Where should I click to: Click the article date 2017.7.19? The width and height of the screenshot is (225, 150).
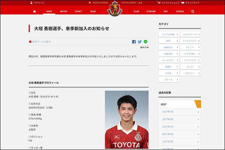[144, 48]
